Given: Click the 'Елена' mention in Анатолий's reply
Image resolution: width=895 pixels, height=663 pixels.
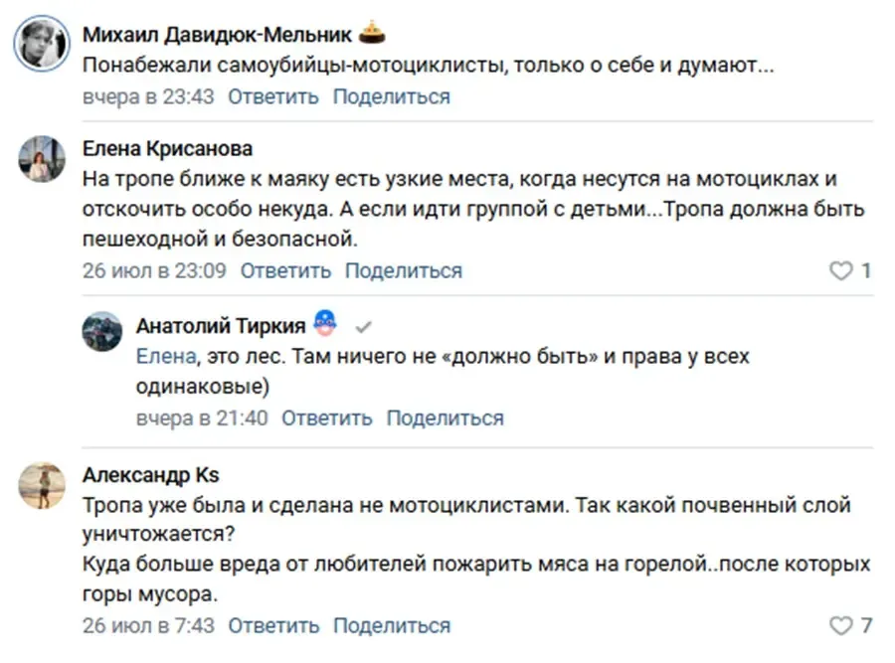Looking at the screenshot, I should pyautogui.click(x=166, y=357).
